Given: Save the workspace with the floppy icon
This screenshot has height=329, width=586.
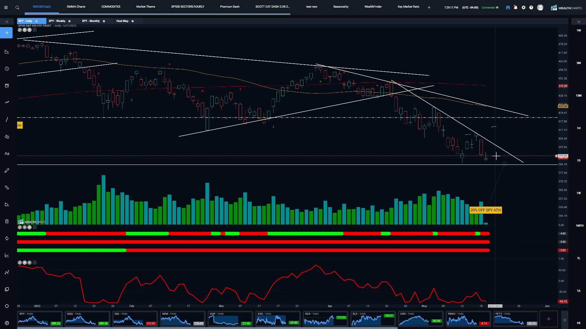Looking at the screenshot, I should (x=508, y=7).
